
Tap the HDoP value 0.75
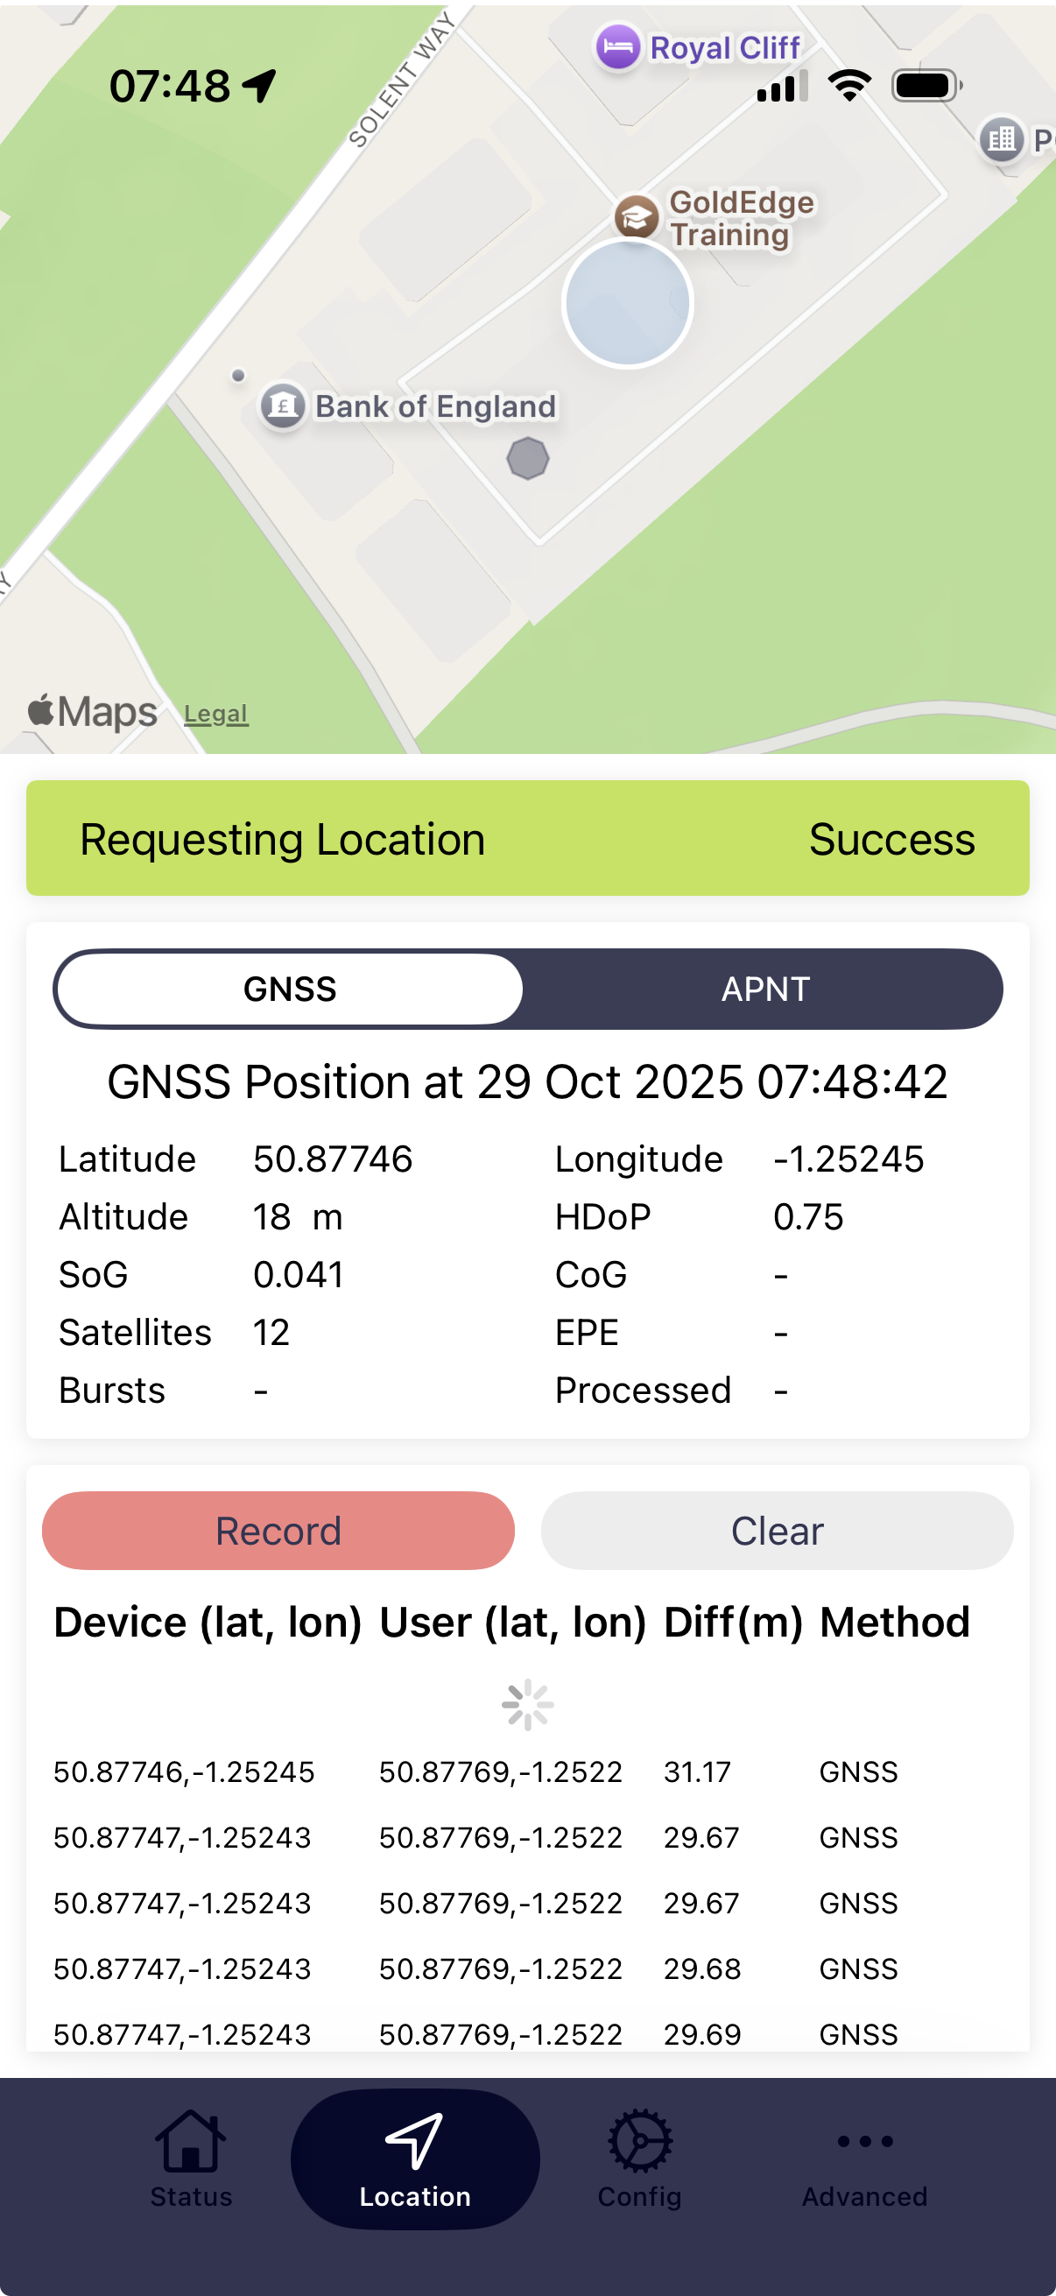807,1216
